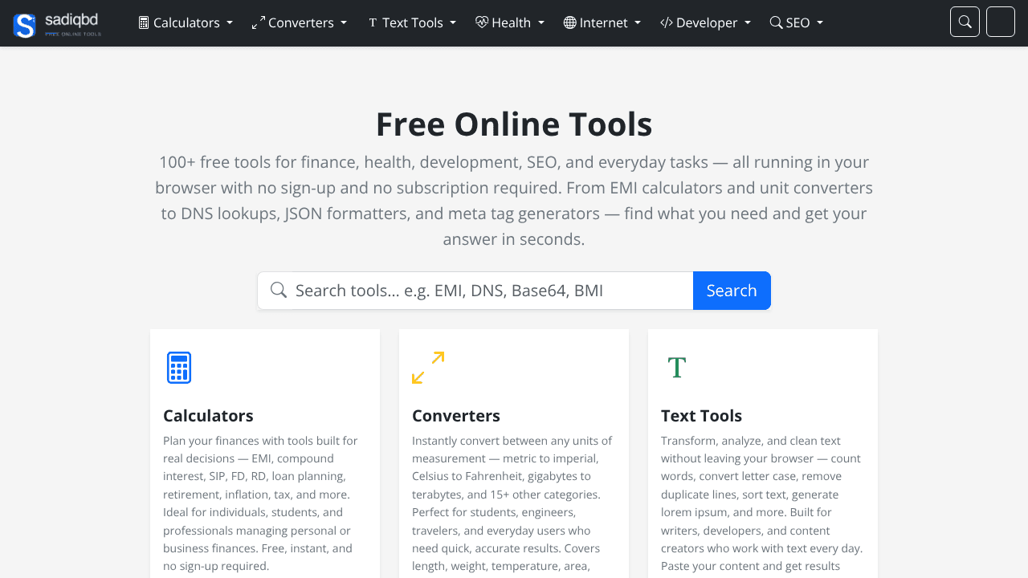Focus the Search tools input field

pyautogui.click(x=491, y=291)
